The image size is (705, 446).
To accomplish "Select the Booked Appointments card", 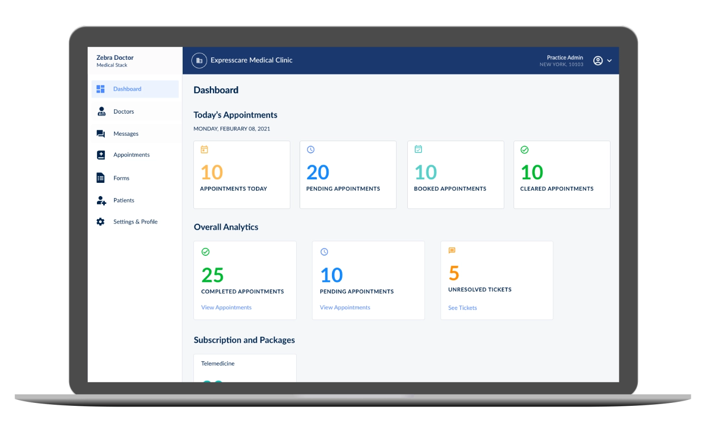I will click(455, 175).
